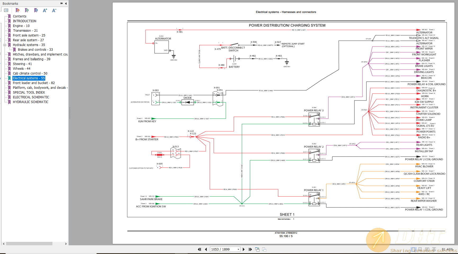Open the HYDRAULIC SCHEMATIC bookmark

click(x=30, y=102)
